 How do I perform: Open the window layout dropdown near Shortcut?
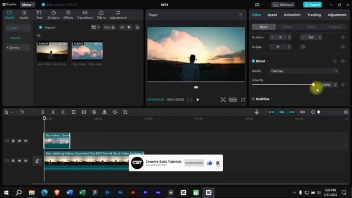(x=259, y=5)
